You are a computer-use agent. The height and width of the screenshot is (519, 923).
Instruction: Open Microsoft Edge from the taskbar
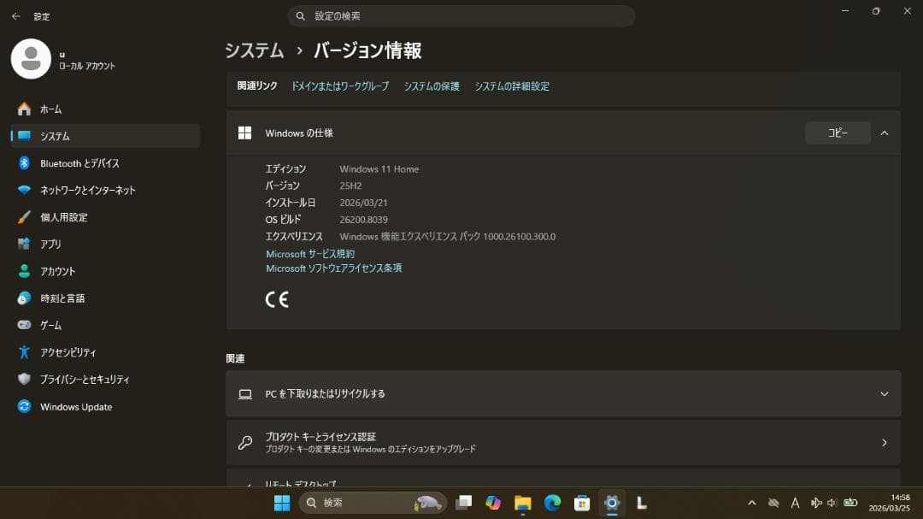[x=551, y=503]
